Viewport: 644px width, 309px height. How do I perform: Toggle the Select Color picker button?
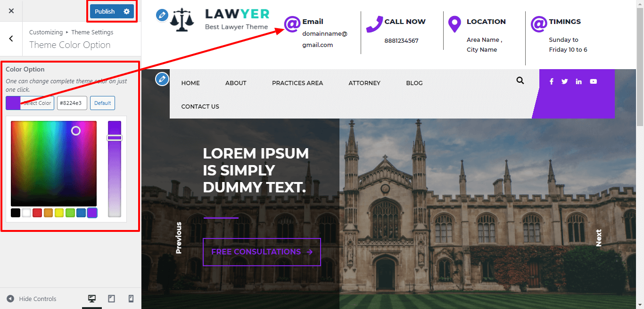point(30,103)
